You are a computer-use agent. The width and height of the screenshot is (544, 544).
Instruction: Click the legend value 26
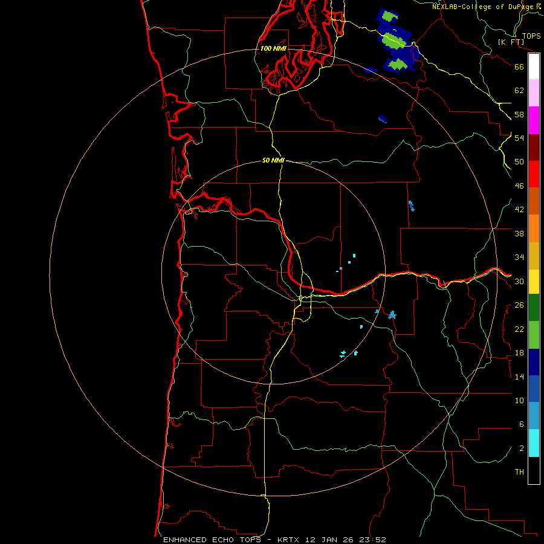(x=519, y=305)
